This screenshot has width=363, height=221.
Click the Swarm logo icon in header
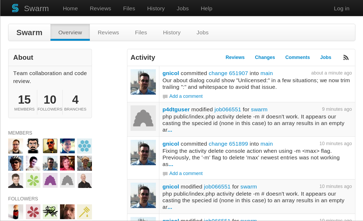coord(15,8)
